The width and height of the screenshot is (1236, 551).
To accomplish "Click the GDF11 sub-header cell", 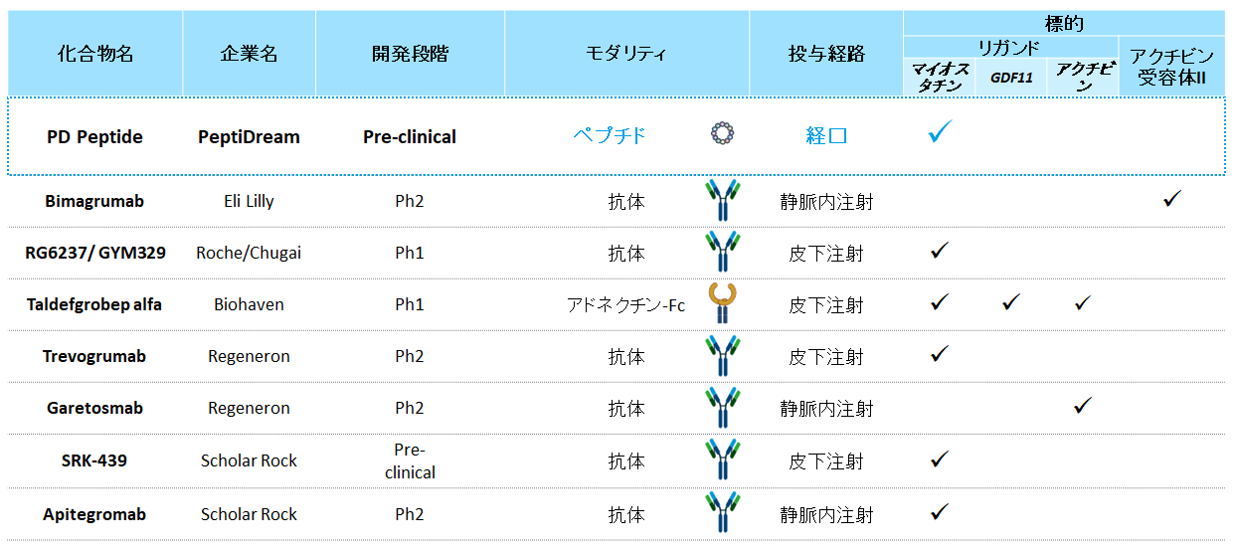I will tap(1009, 77).
